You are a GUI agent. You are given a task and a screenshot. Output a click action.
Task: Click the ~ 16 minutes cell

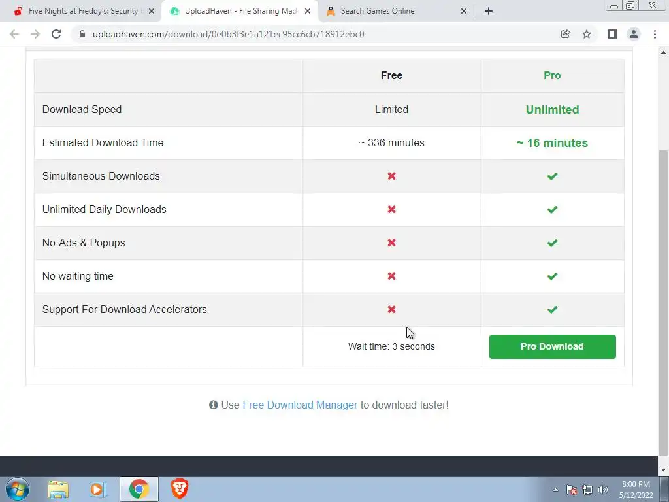(552, 143)
